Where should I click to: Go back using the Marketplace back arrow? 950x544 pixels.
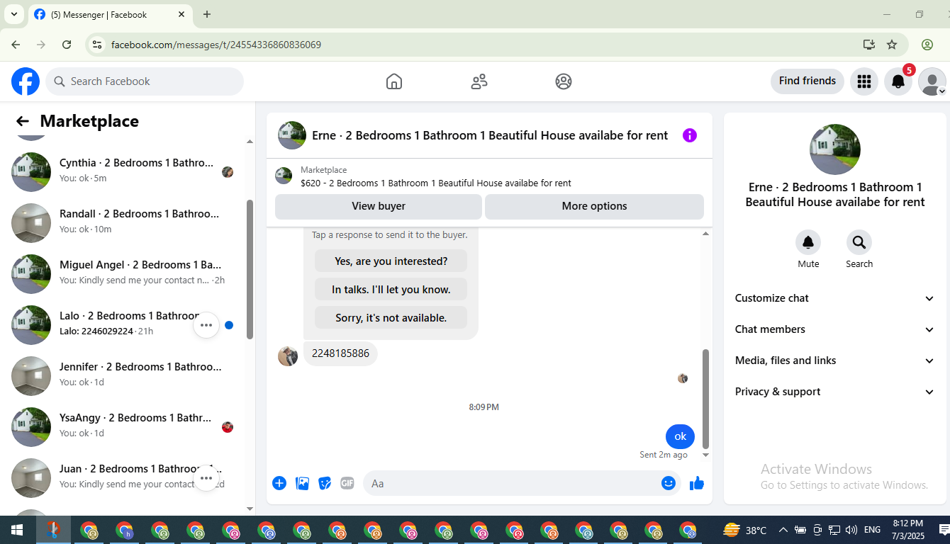(23, 121)
